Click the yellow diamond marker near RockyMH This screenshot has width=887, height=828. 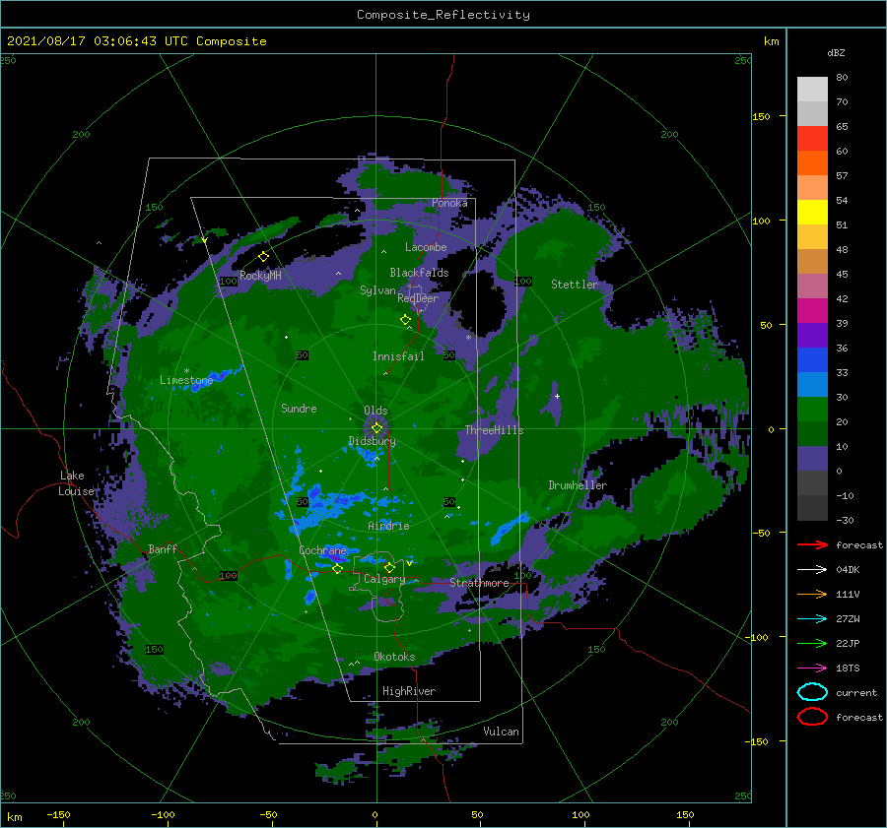[x=263, y=257]
